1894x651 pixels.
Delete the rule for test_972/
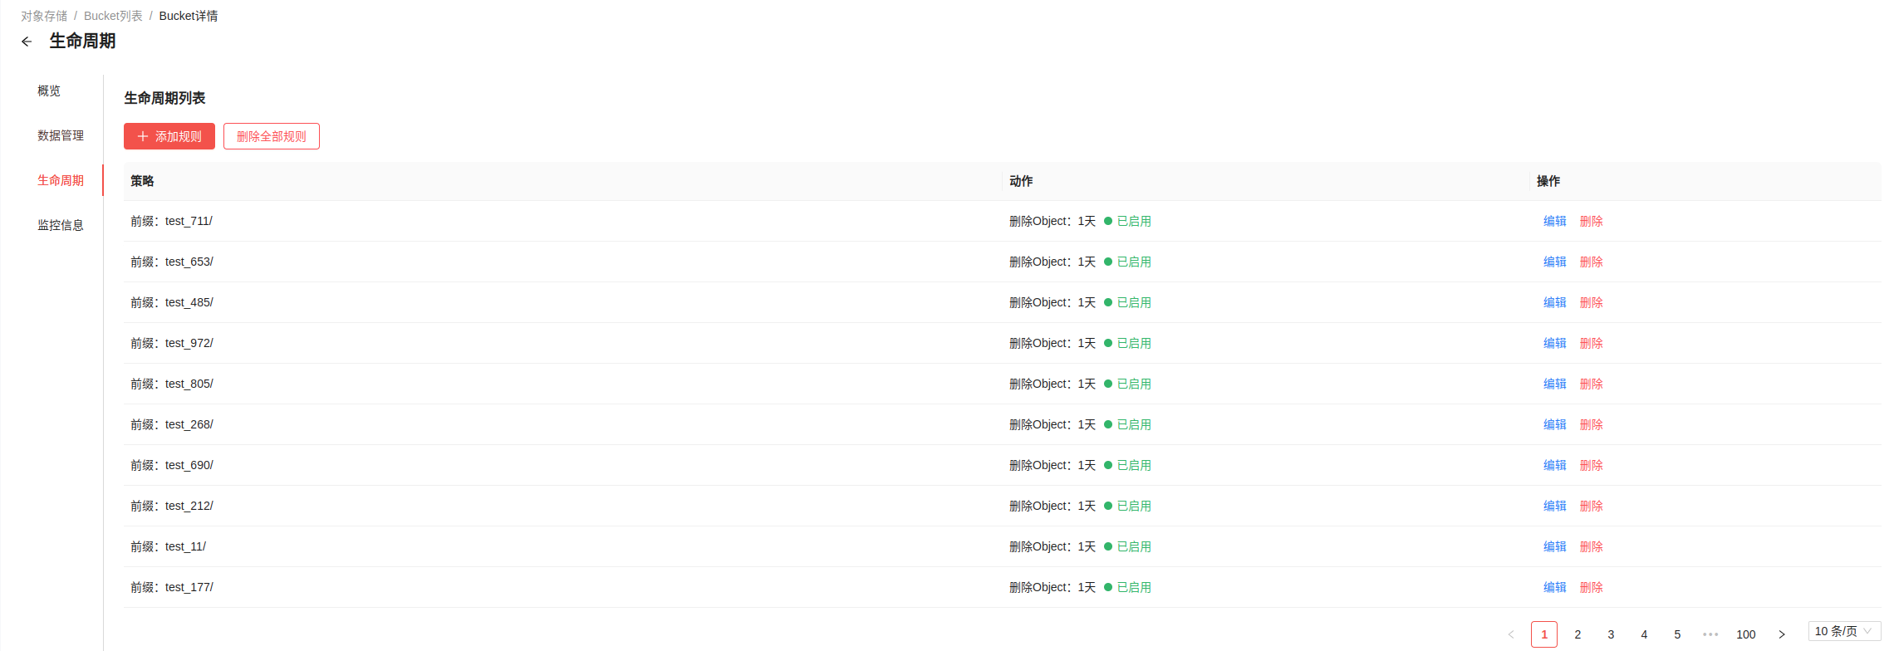(1592, 343)
